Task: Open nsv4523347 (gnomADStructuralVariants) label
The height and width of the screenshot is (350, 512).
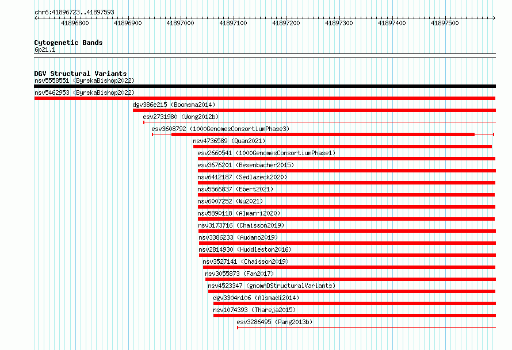Action: (272, 286)
